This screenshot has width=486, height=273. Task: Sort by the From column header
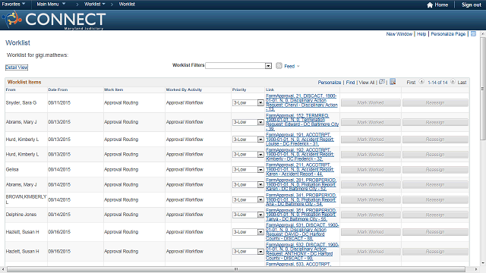pyautogui.click(x=11, y=89)
